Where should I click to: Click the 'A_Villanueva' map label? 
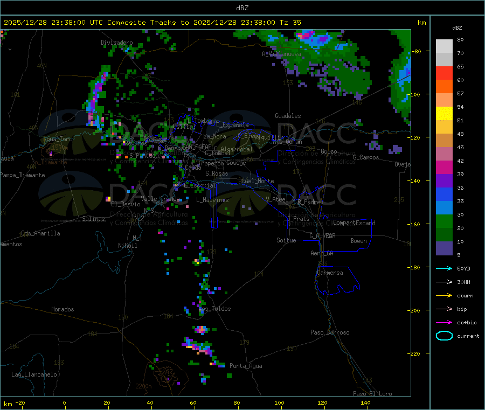point(281,54)
